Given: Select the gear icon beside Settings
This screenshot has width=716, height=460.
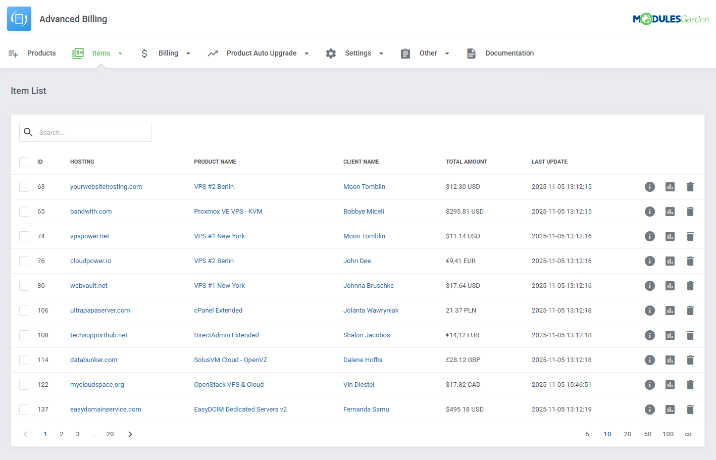Looking at the screenshot, I should coord(331,53).
